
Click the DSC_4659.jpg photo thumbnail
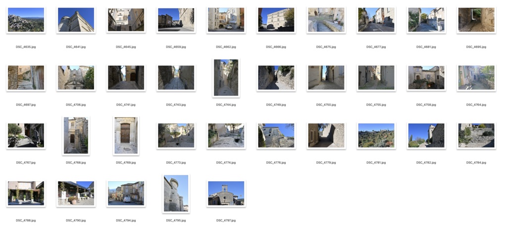click(x=176, y=20)
